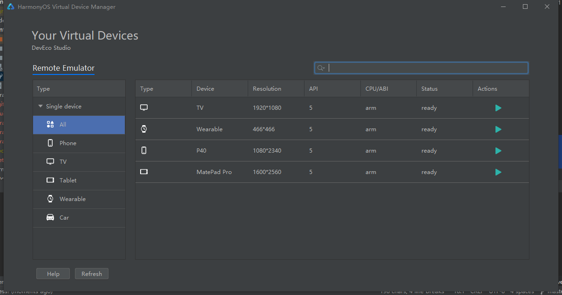
Task: Click the 466*466 resolution cell
Action: pos(264,129)
